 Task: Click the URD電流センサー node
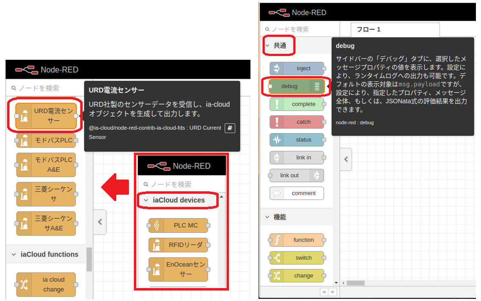coord(46,116)
